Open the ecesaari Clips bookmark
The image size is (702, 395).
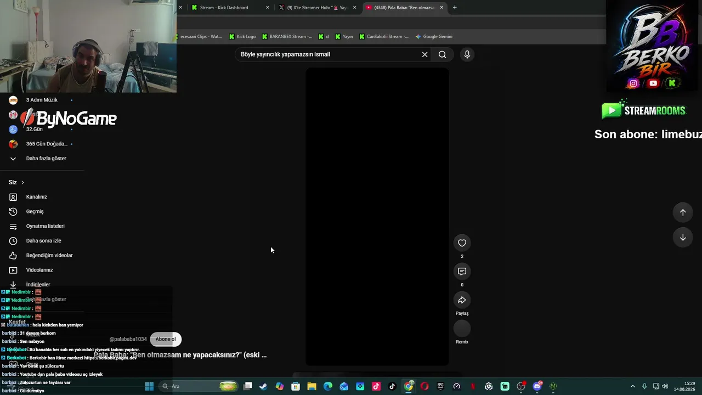[201, 37]
